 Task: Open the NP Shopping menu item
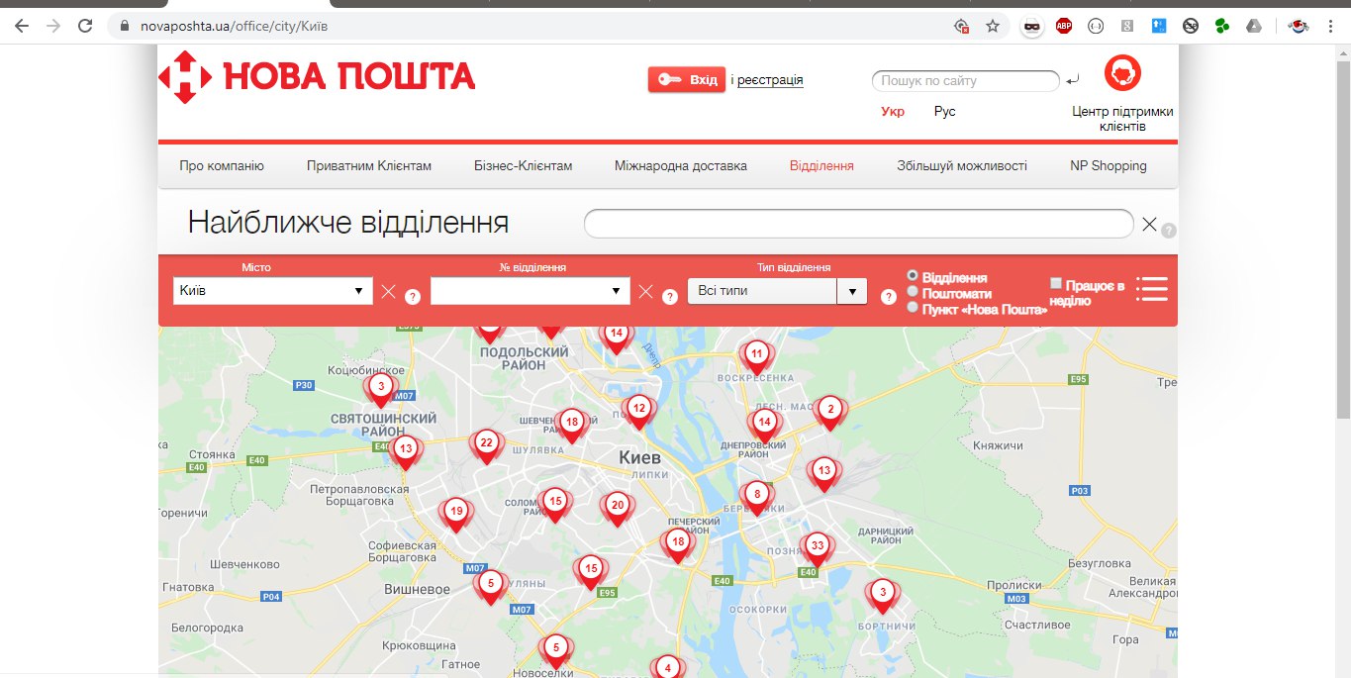tap(1109, 166)
